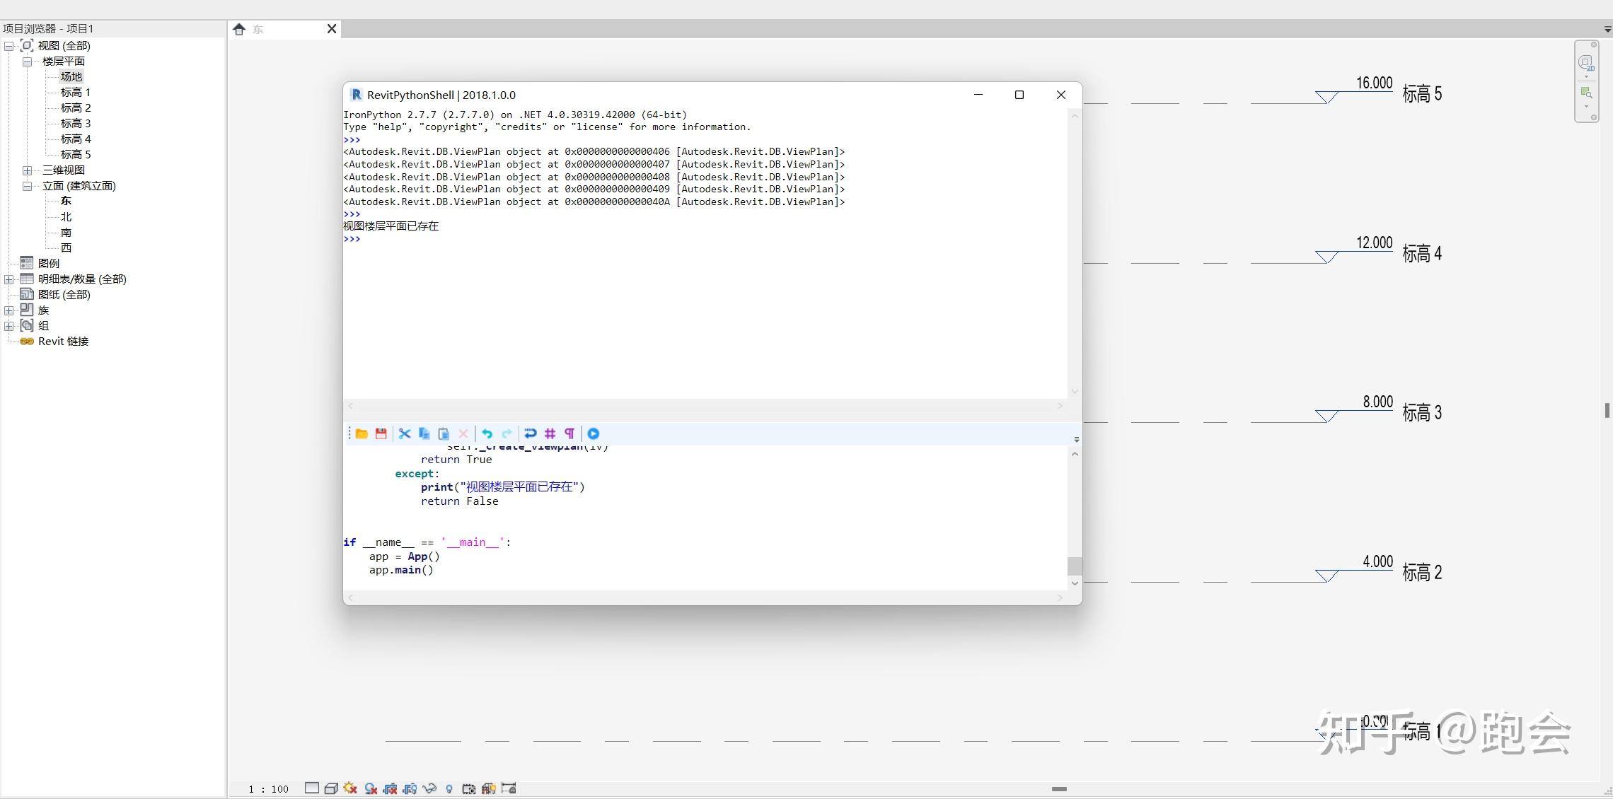The height and width of the screenshot is (799, 1613).
Task: Collapse the 楼层平面 tree node
Action: click(x=28, y=62)
